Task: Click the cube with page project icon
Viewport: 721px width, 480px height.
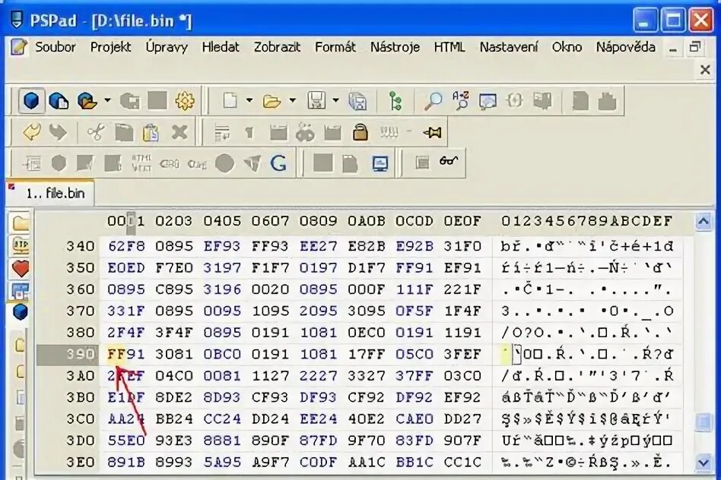Action: pos(59,100)
